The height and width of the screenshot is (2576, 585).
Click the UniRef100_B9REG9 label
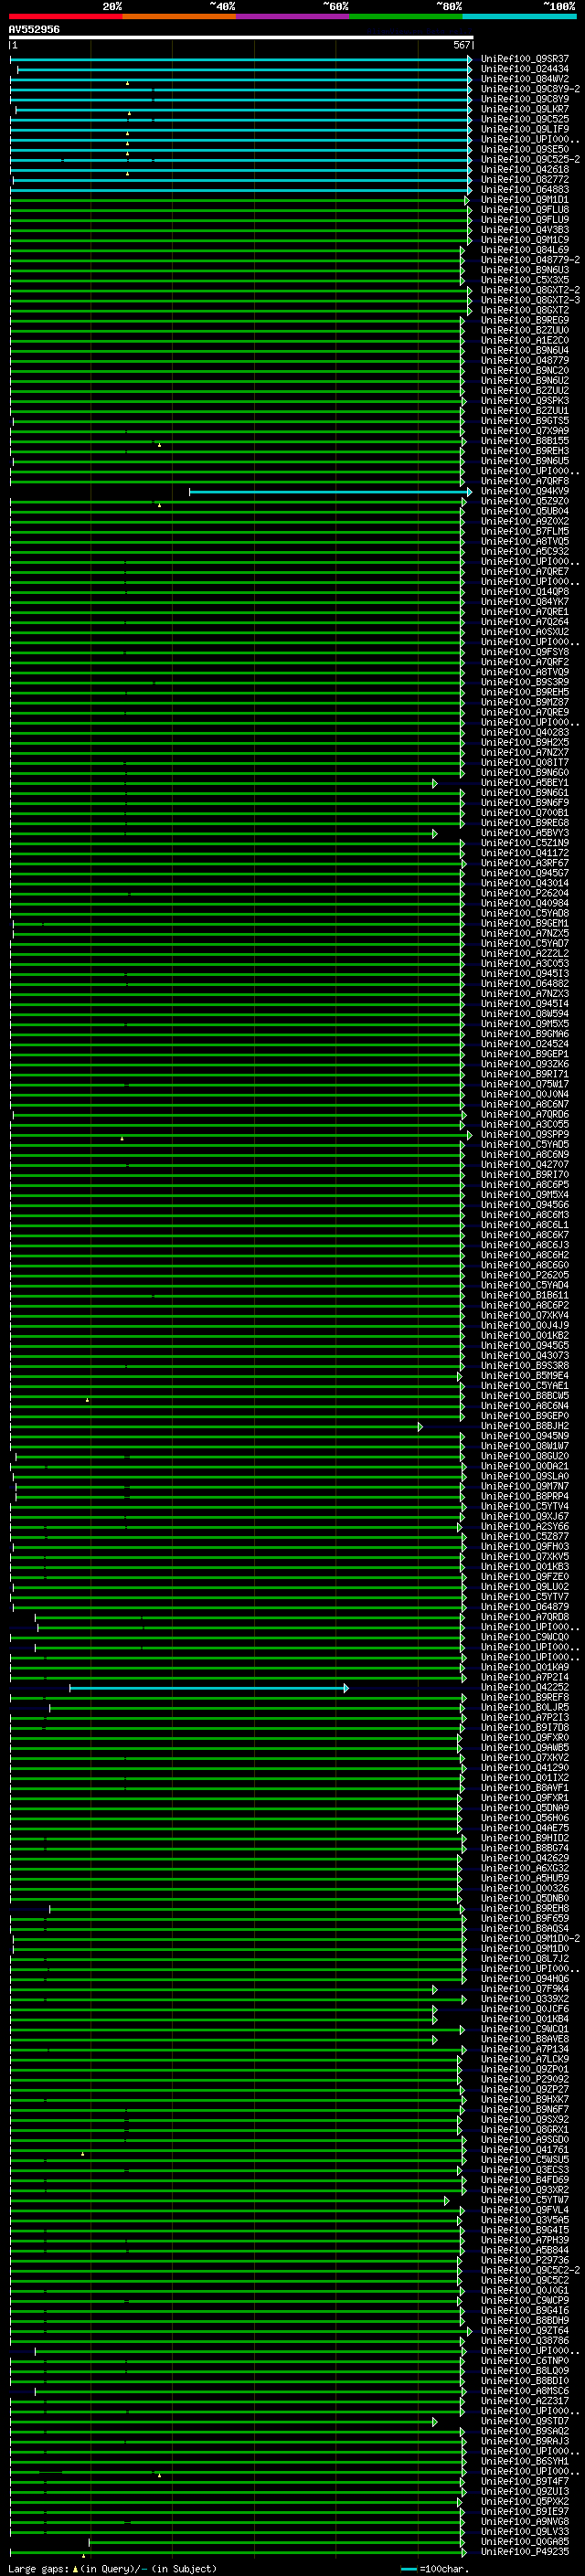[x=525, y=320]
